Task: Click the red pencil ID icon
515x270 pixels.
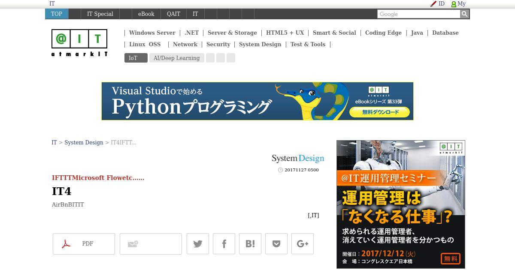Action: click(433, 4)
